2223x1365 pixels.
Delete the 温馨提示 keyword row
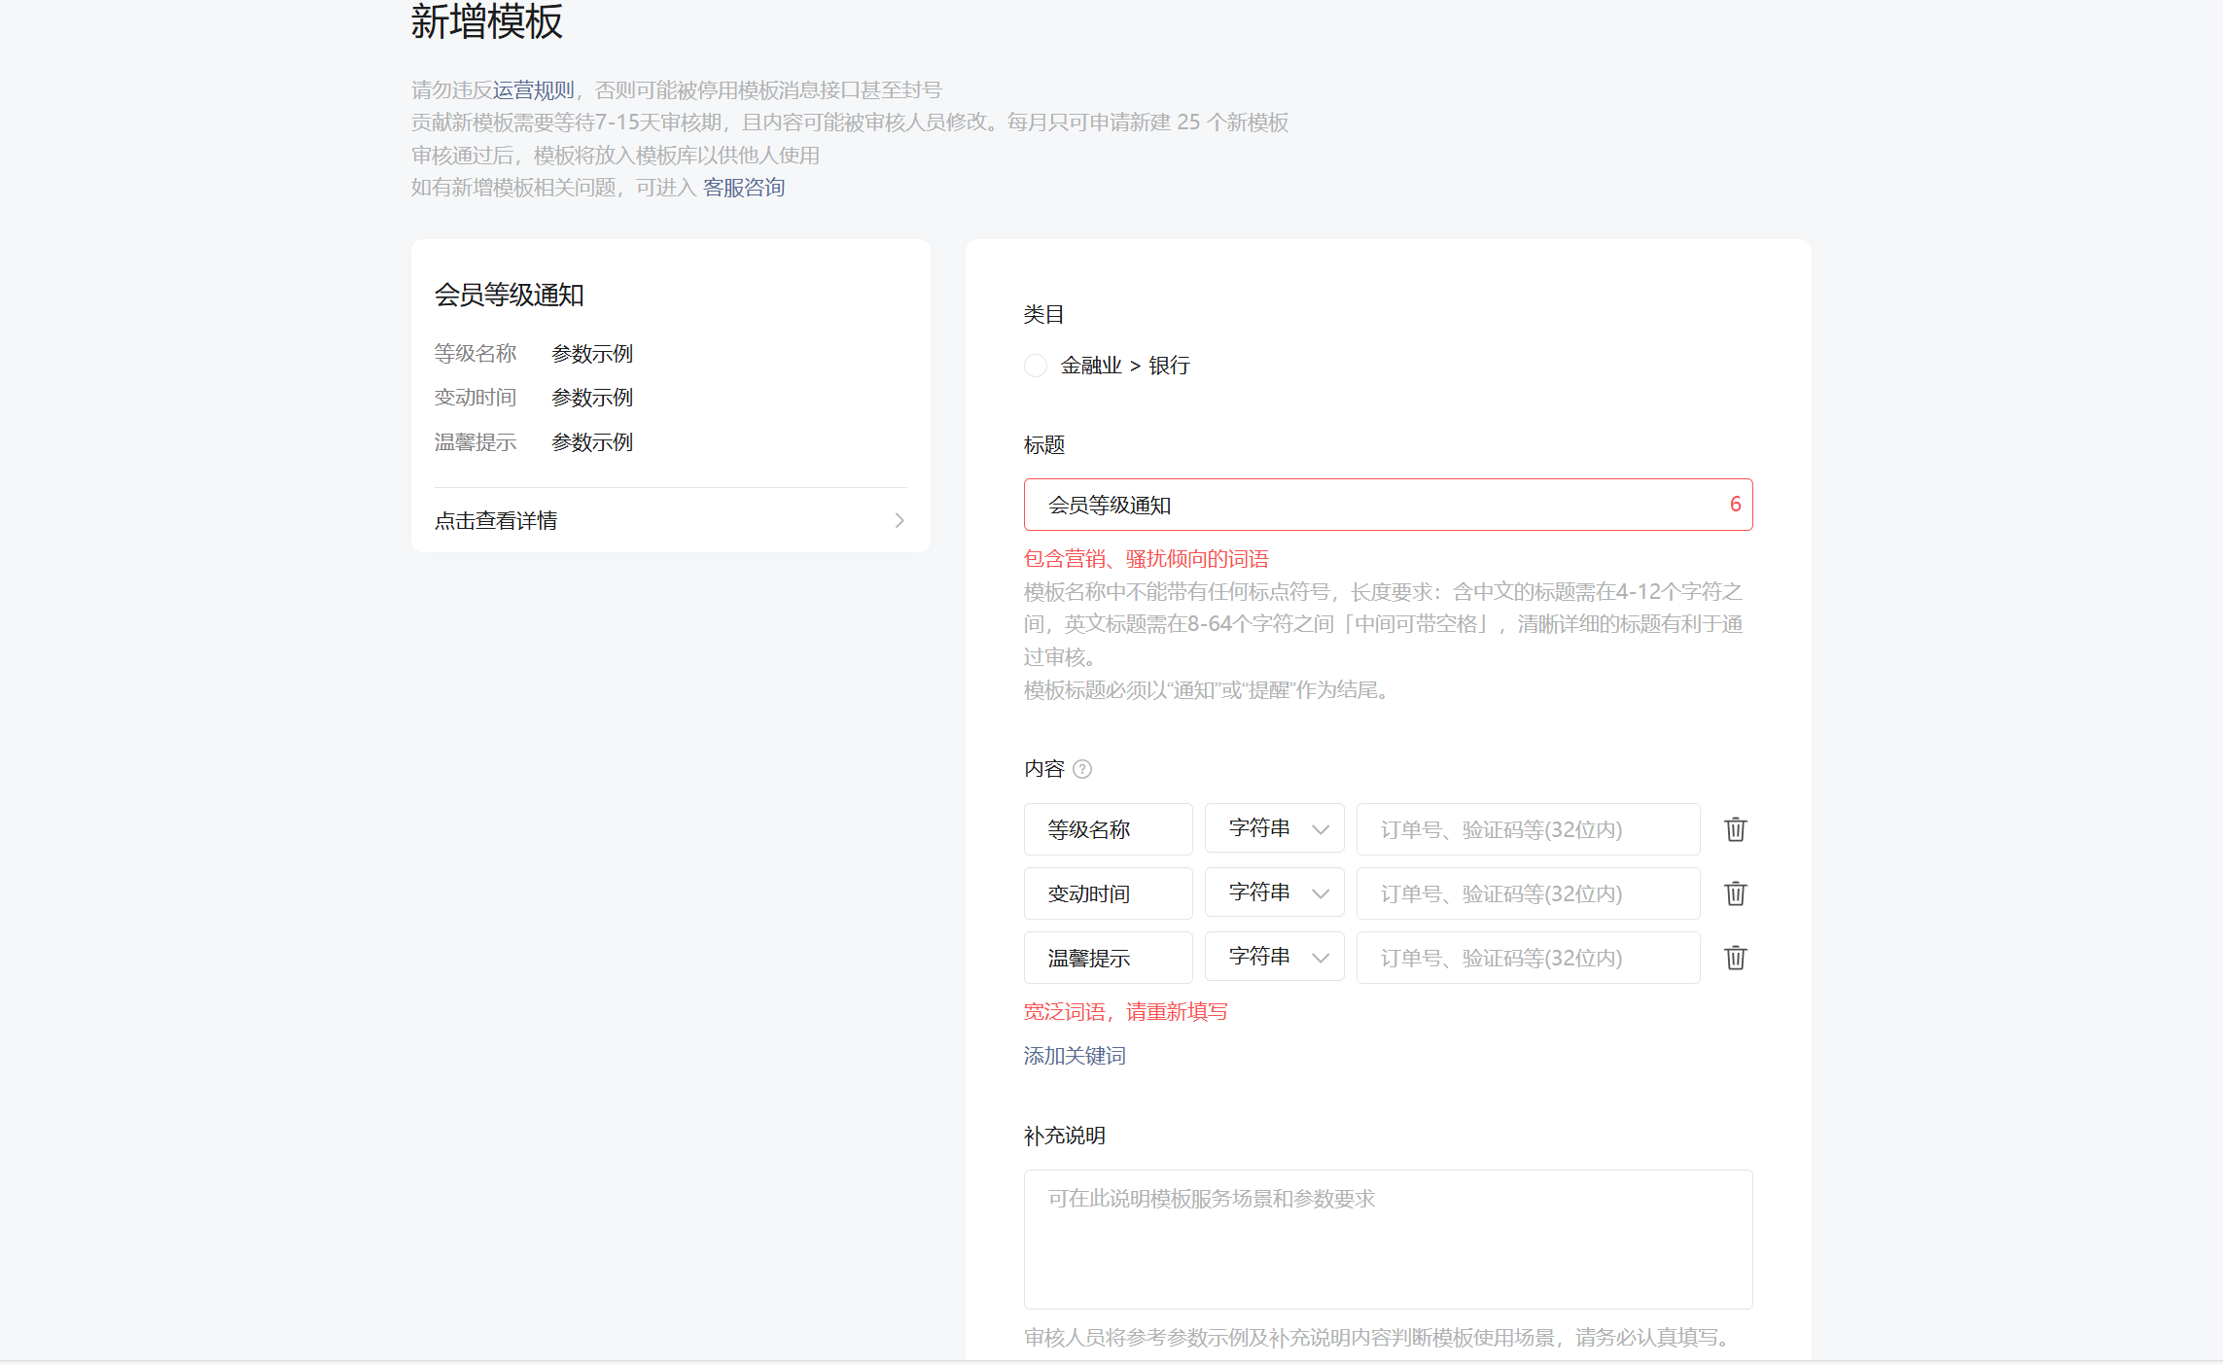[1735, 958]
